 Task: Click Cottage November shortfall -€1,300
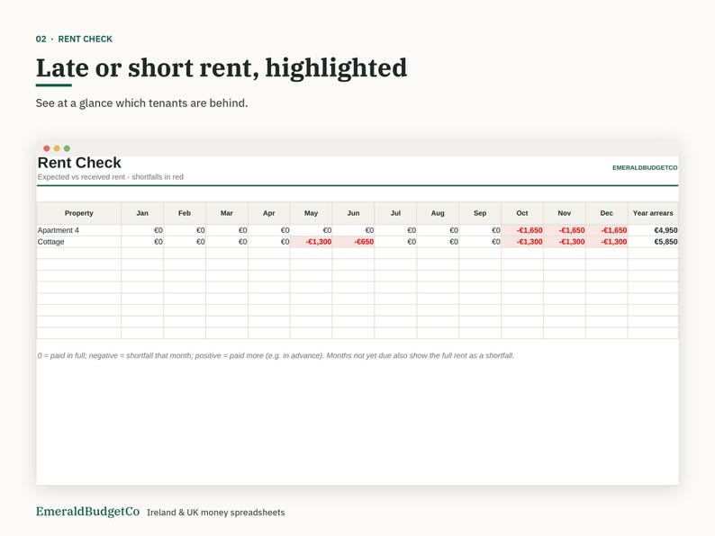point(565,242)
